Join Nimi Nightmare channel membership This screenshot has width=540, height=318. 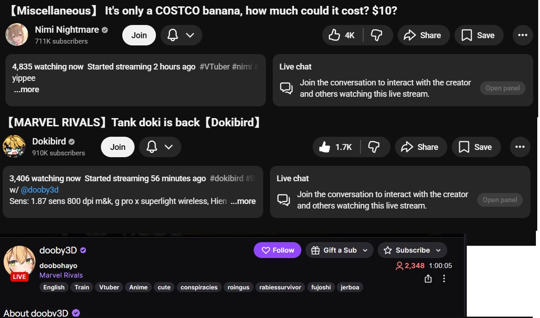pyautogui.click(x=139, y=35)
